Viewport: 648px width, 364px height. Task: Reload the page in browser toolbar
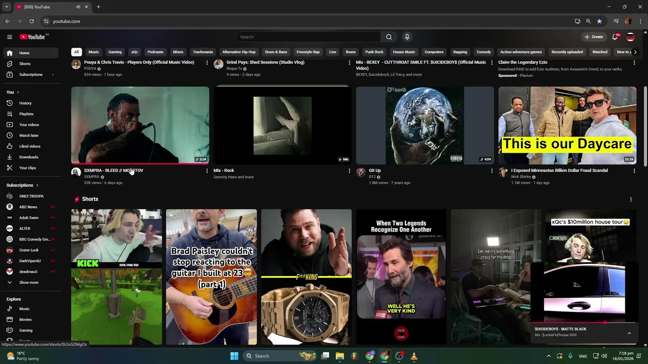click(31, 21)
